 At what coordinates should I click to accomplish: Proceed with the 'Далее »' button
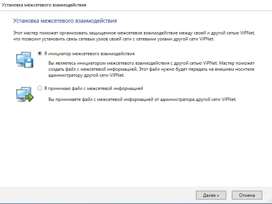[211, 195]
